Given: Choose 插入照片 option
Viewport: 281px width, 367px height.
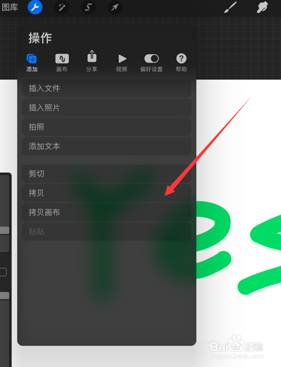Looking at the screenshot, I should tap(107, 108).
